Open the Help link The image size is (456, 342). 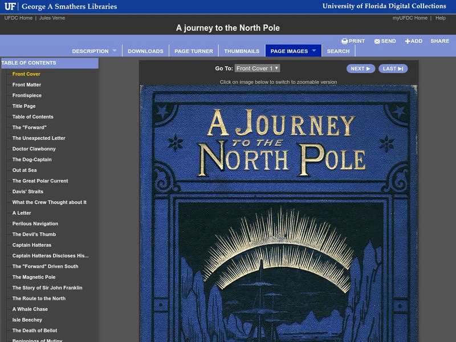(x=441, y=18)
